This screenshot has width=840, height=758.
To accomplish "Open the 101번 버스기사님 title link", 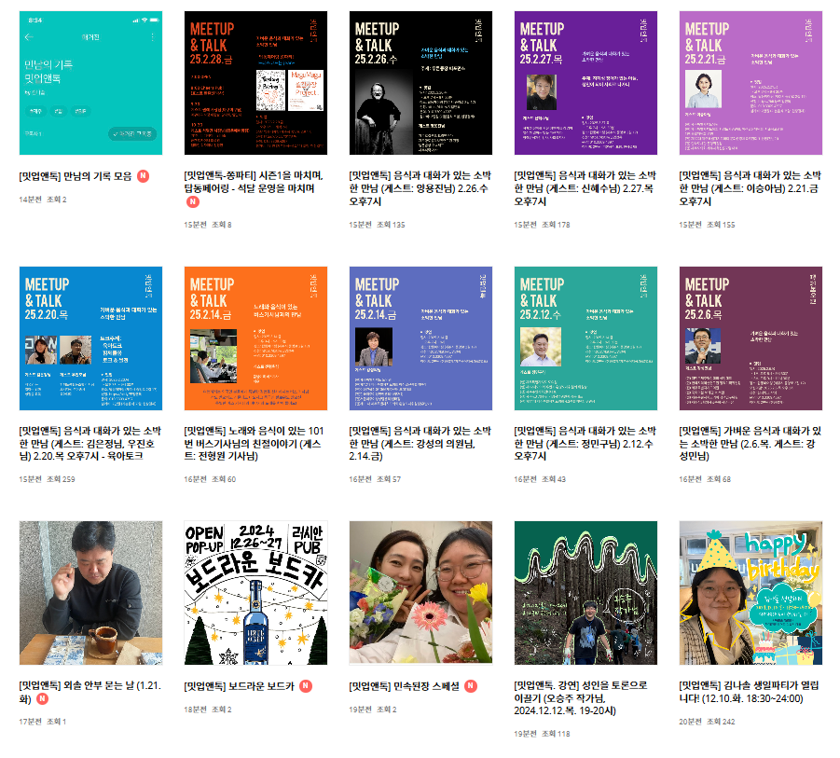I will pos(254,444).
